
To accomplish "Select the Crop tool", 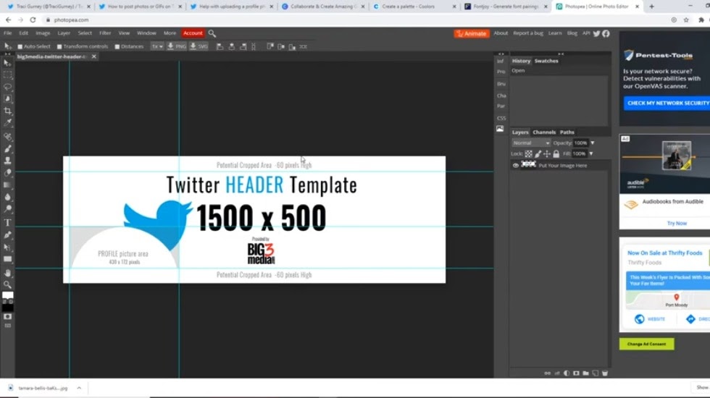I will (7, 111).
